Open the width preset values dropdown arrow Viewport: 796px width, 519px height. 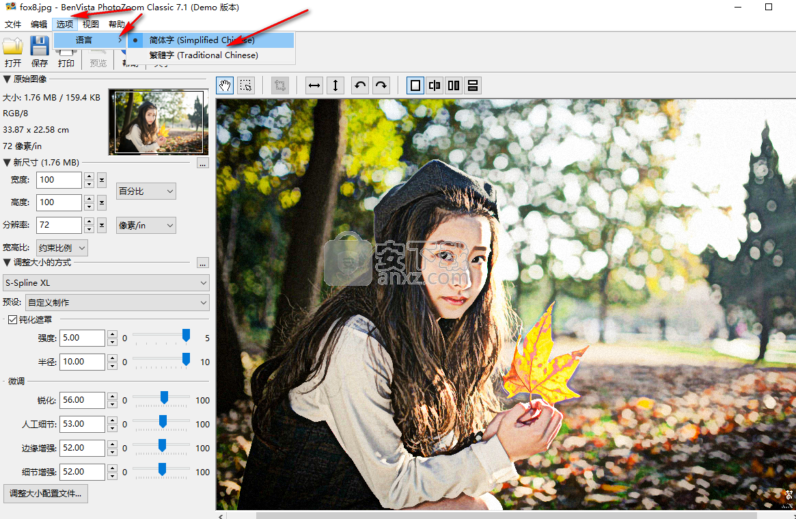(102, 180)
